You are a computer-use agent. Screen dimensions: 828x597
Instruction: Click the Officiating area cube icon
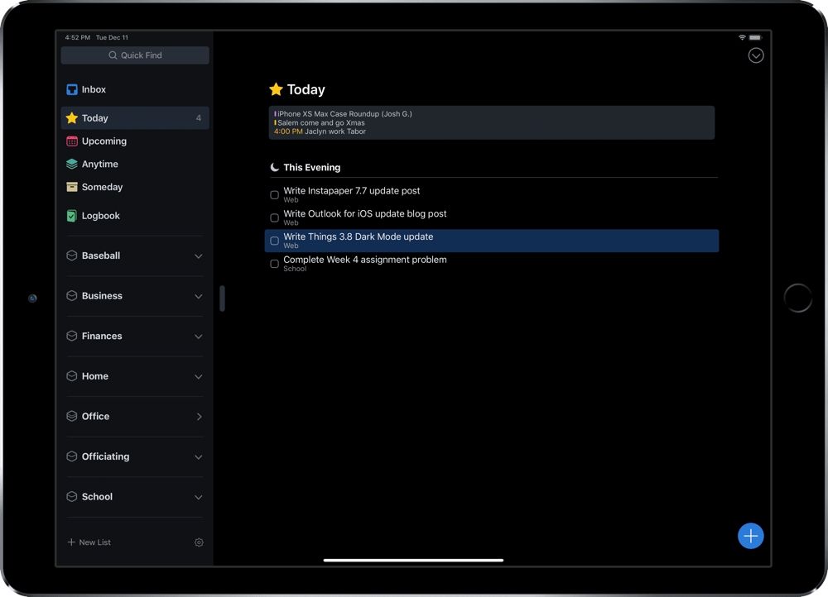click(x=72, y=456)
